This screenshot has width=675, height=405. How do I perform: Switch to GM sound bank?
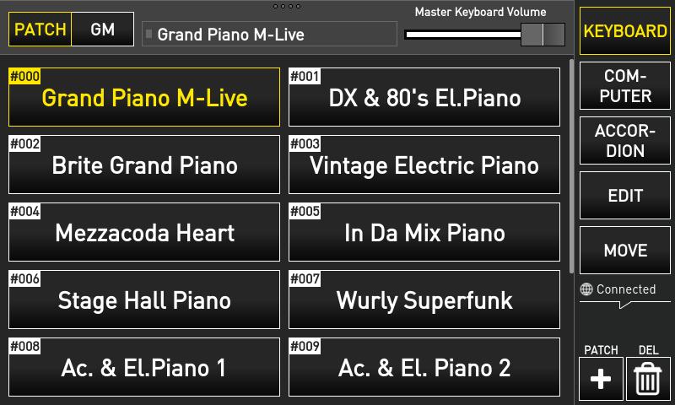coord(103,30)
